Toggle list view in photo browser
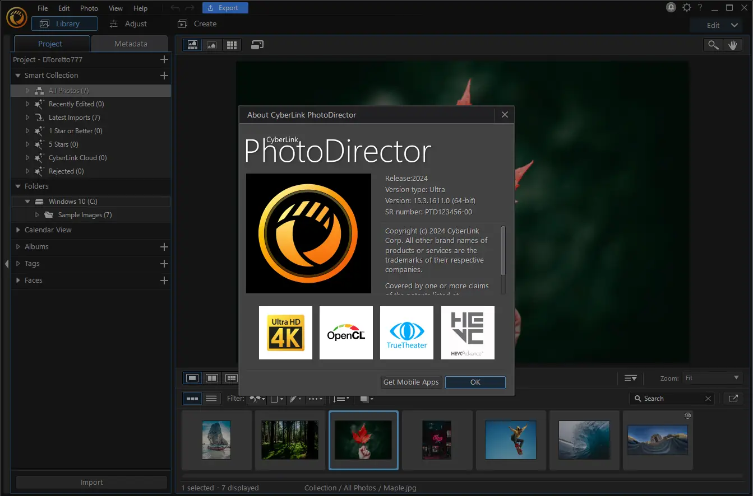Viewport: 753px width, 496px height. 211,398
